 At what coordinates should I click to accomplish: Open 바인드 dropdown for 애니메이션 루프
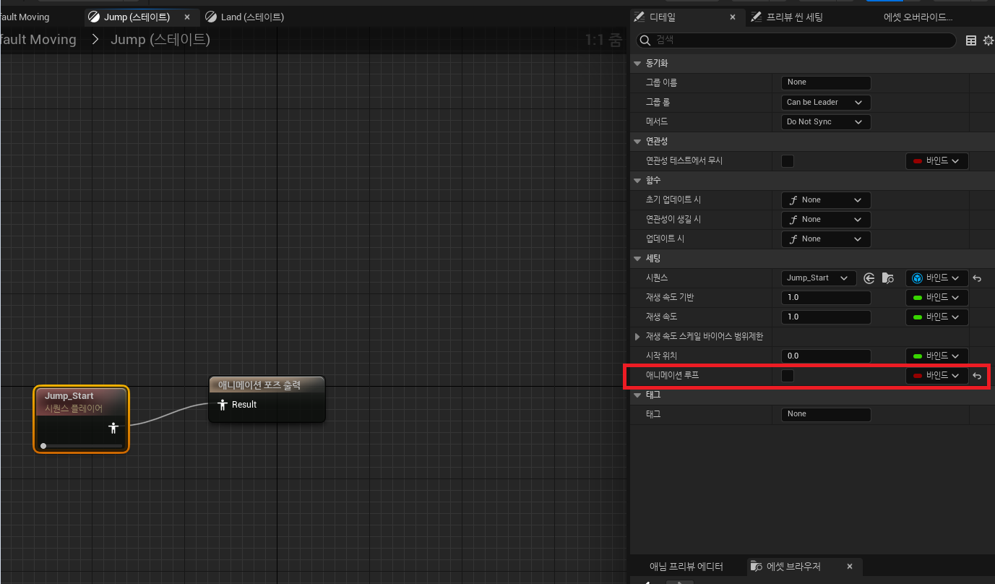pos(936,376)
